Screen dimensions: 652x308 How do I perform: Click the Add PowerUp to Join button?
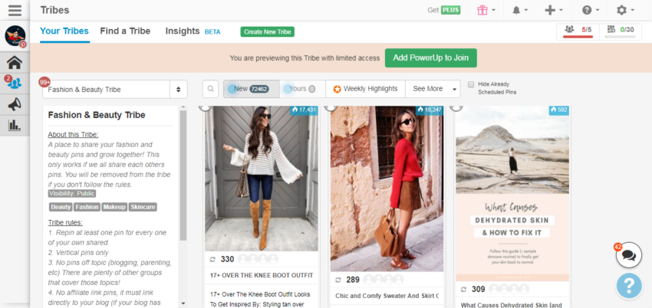point(430,57)
